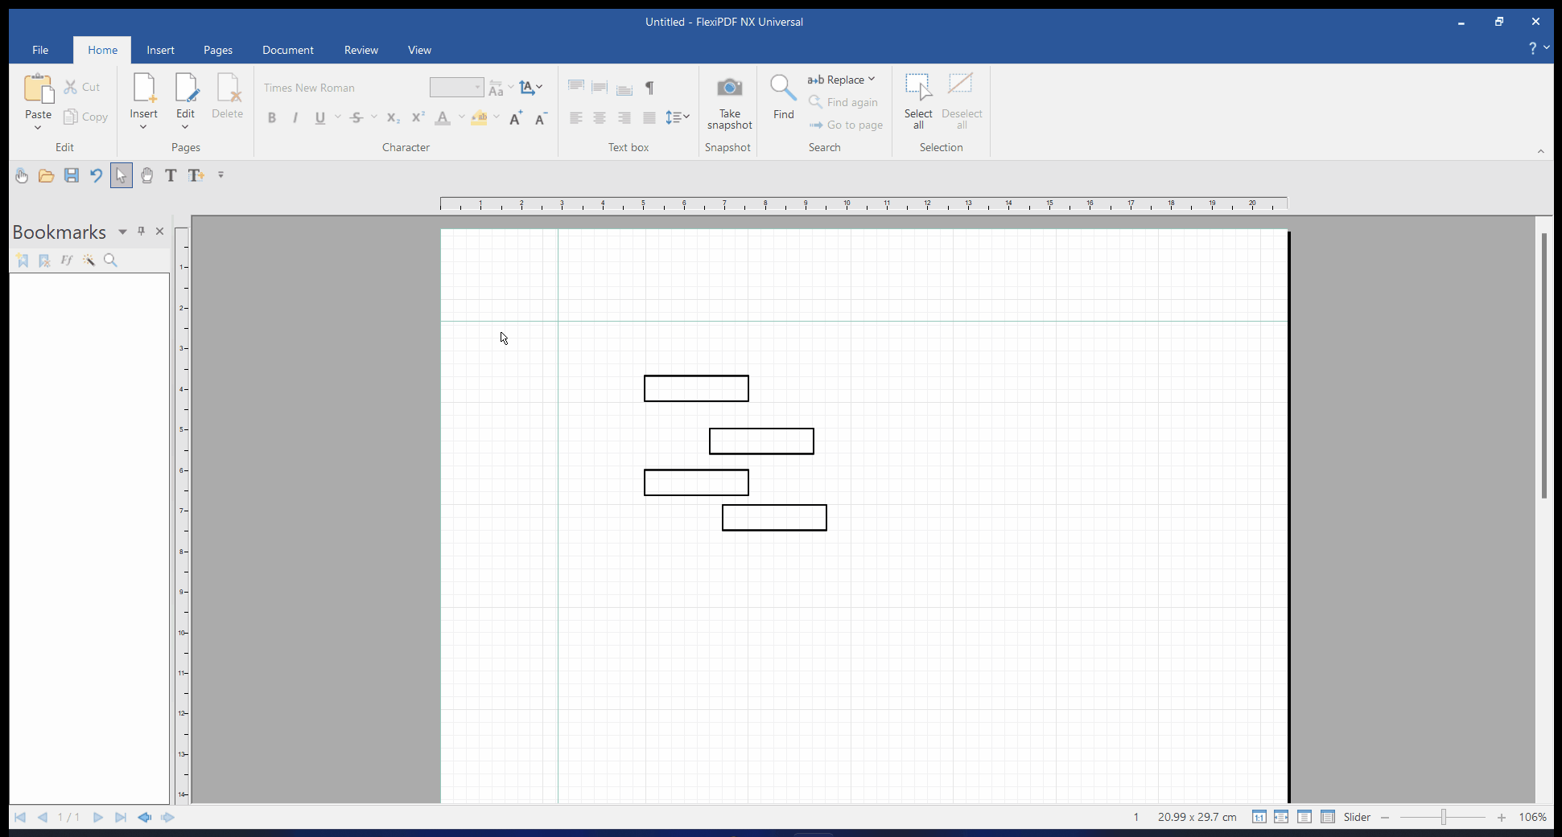Close the Bookmarks panel

point(159,232)
